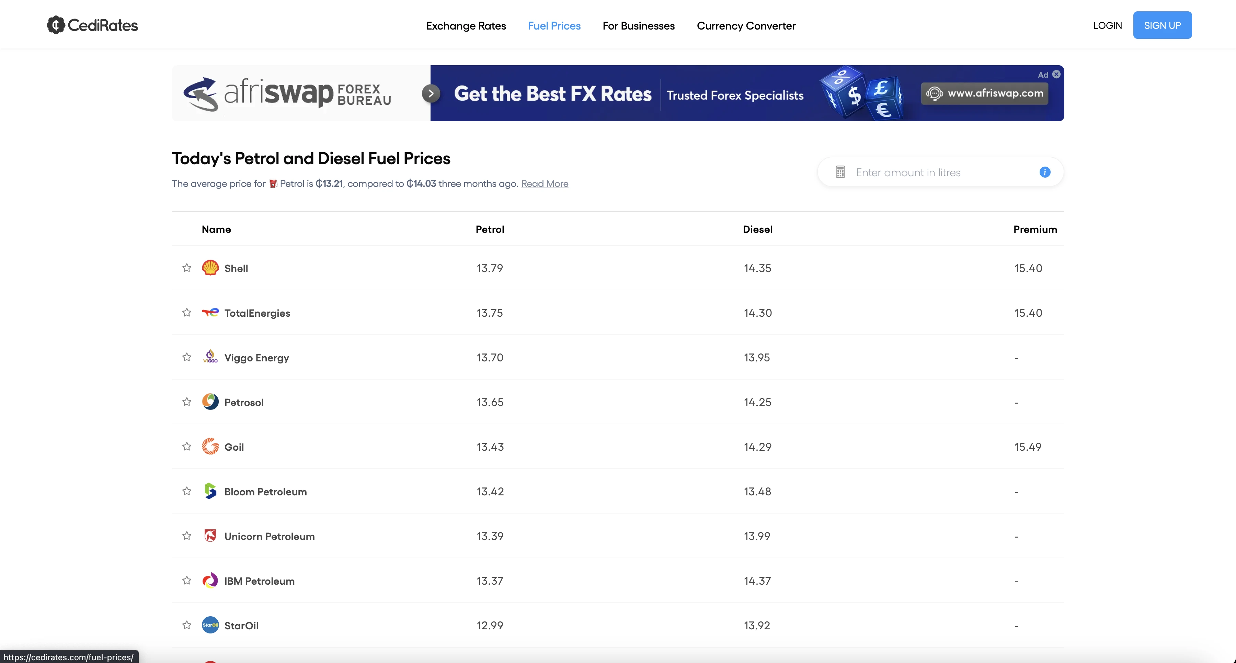Sort by Diesel column header
The image size is (1236, 663).
[758, 229]
